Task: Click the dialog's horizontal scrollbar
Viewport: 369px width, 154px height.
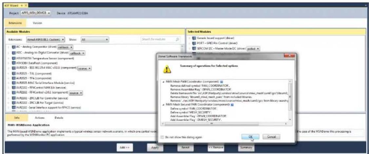Action: [x=223, y=123]
